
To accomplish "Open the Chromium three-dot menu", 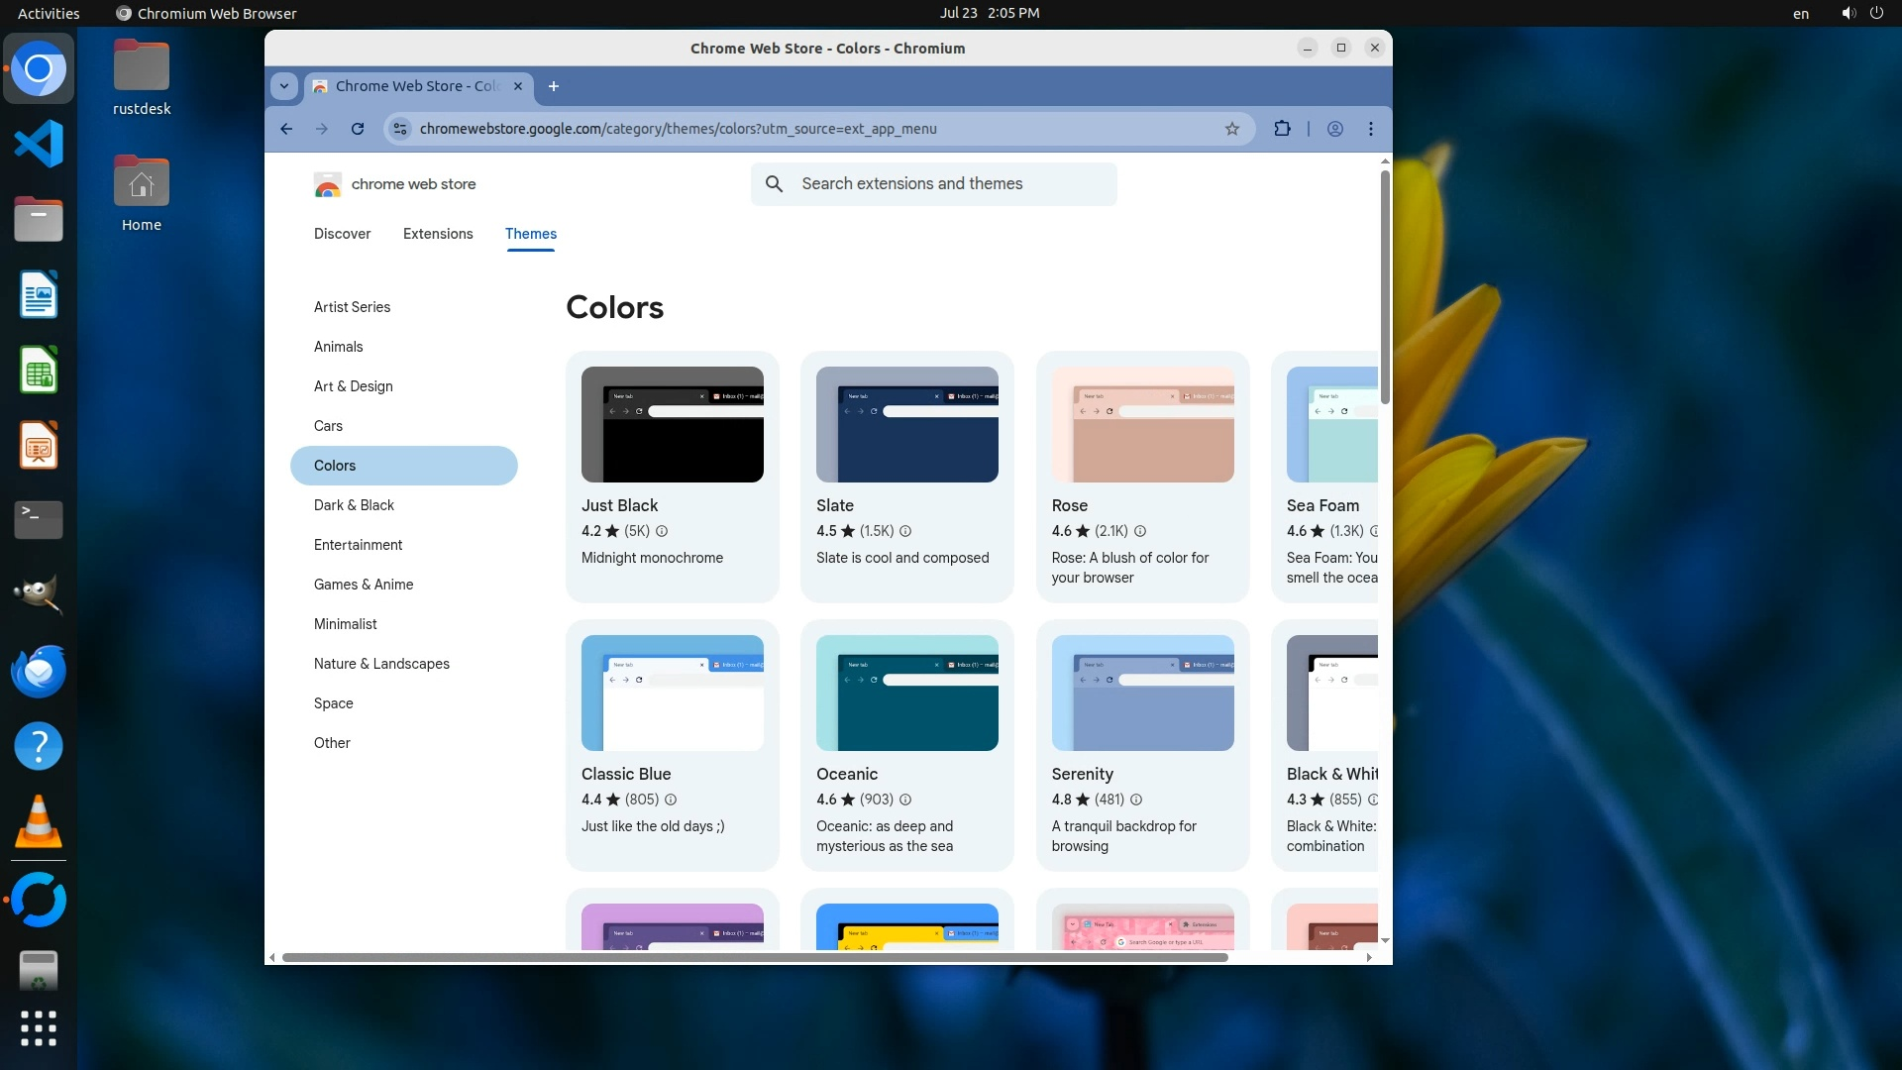I will click(1371, 129).
